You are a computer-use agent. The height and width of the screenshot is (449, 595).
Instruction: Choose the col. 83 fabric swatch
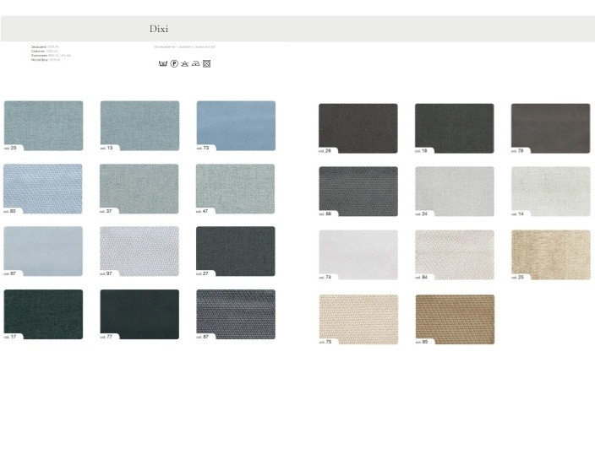[x=43, y=188]
